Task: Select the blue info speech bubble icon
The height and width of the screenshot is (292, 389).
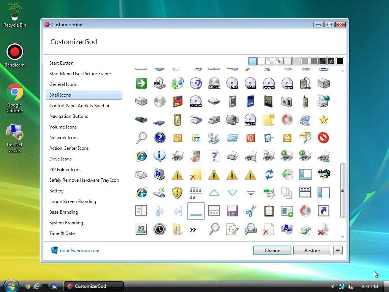Action: tap(160, 156)
